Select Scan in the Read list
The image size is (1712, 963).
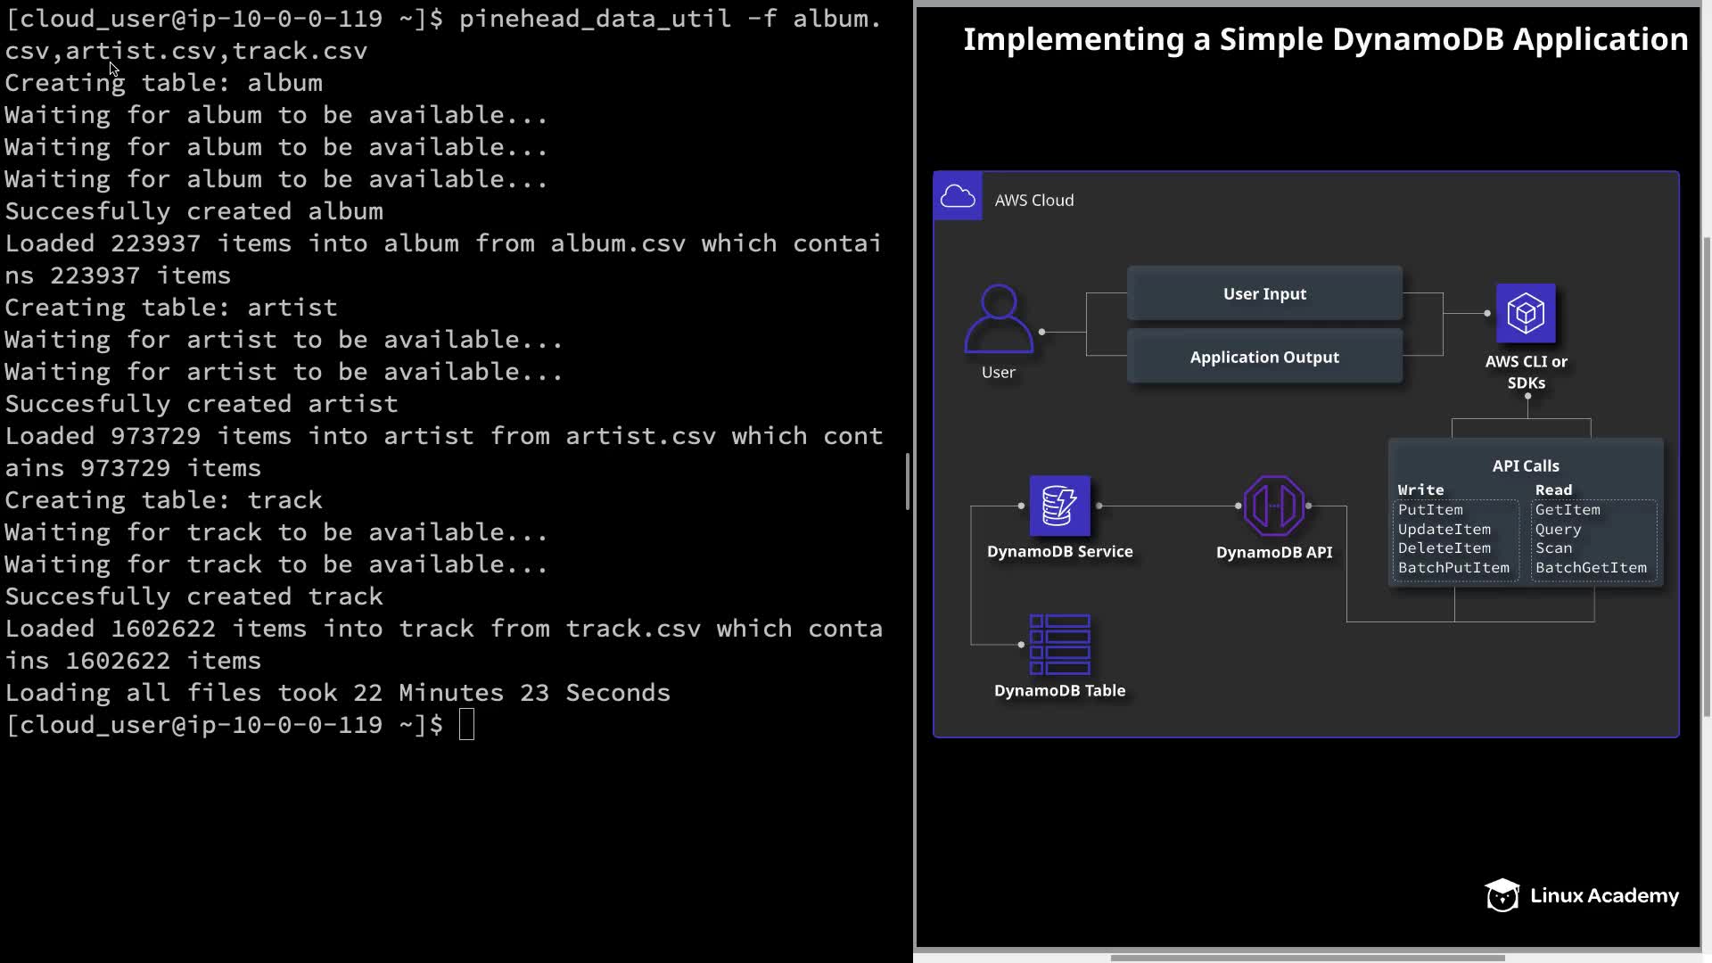[x=1553, y=548]
